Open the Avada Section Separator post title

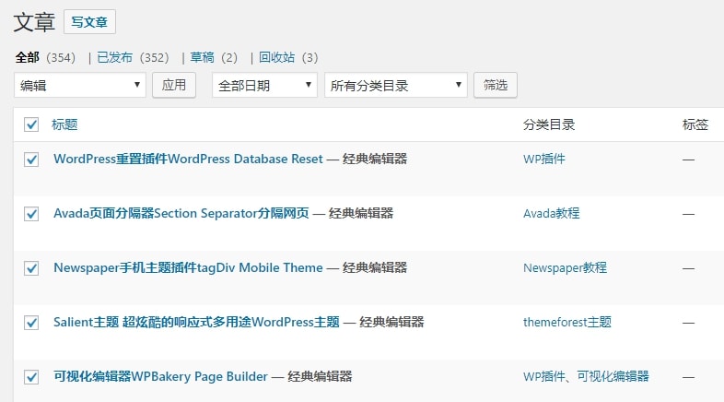click(x=181, y=213)
